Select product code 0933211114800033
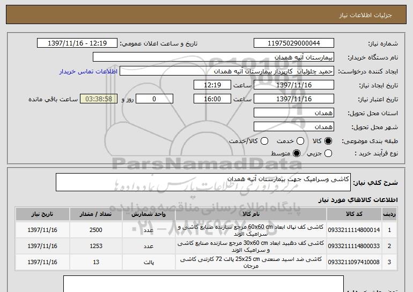413x292 pixels. (354, 246)
